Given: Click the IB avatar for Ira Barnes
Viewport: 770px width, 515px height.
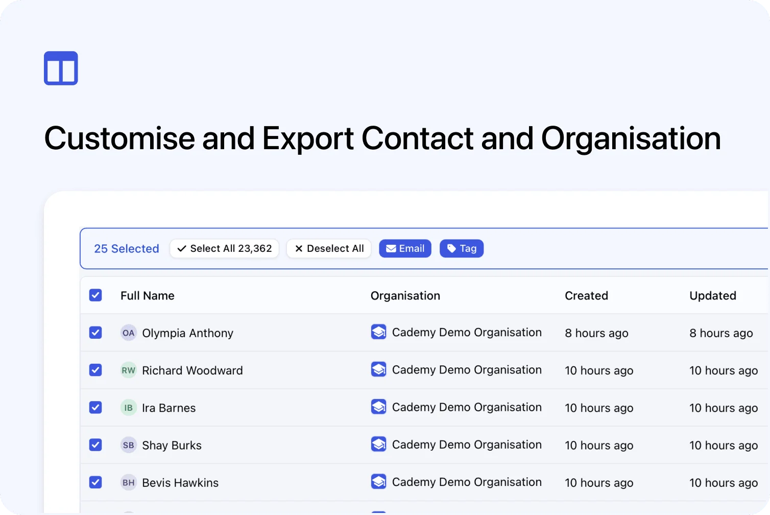Looking at the screenshot, I should click(x=128, y=408).
